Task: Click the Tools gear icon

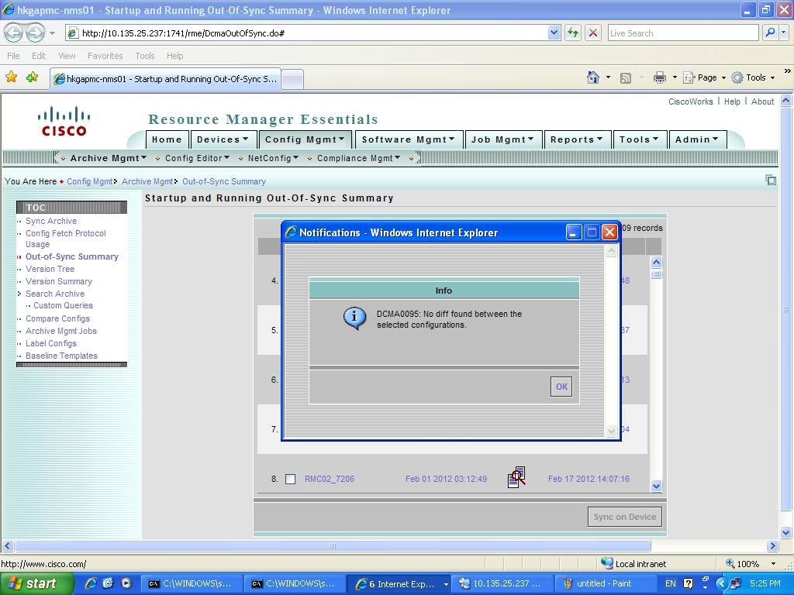Action: (737, 77)
